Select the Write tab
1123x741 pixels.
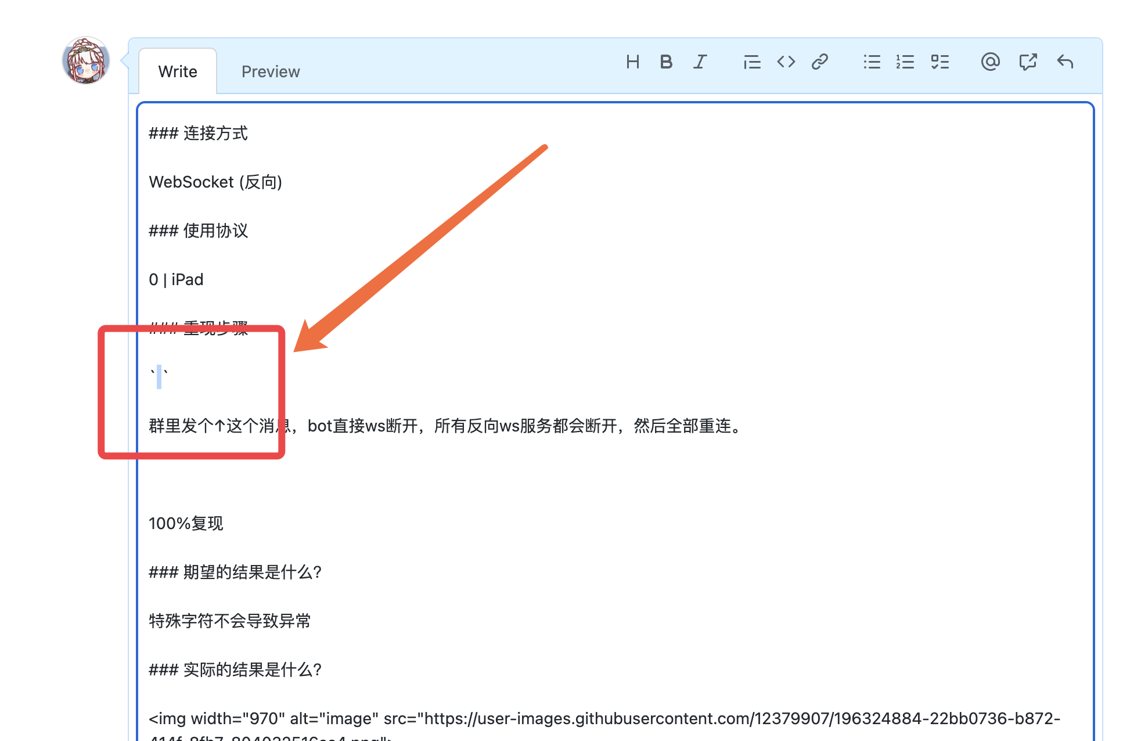point(178,71)
